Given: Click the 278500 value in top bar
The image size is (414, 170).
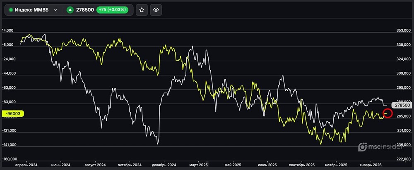Looking at the screenshot, I should [85, 10].
